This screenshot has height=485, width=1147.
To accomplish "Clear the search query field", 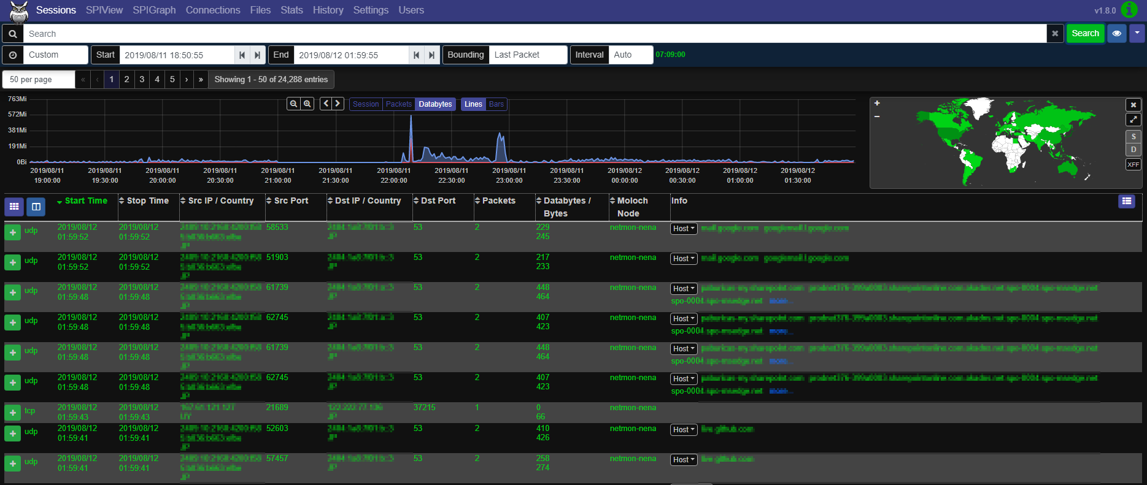I will coord(1054,34).
